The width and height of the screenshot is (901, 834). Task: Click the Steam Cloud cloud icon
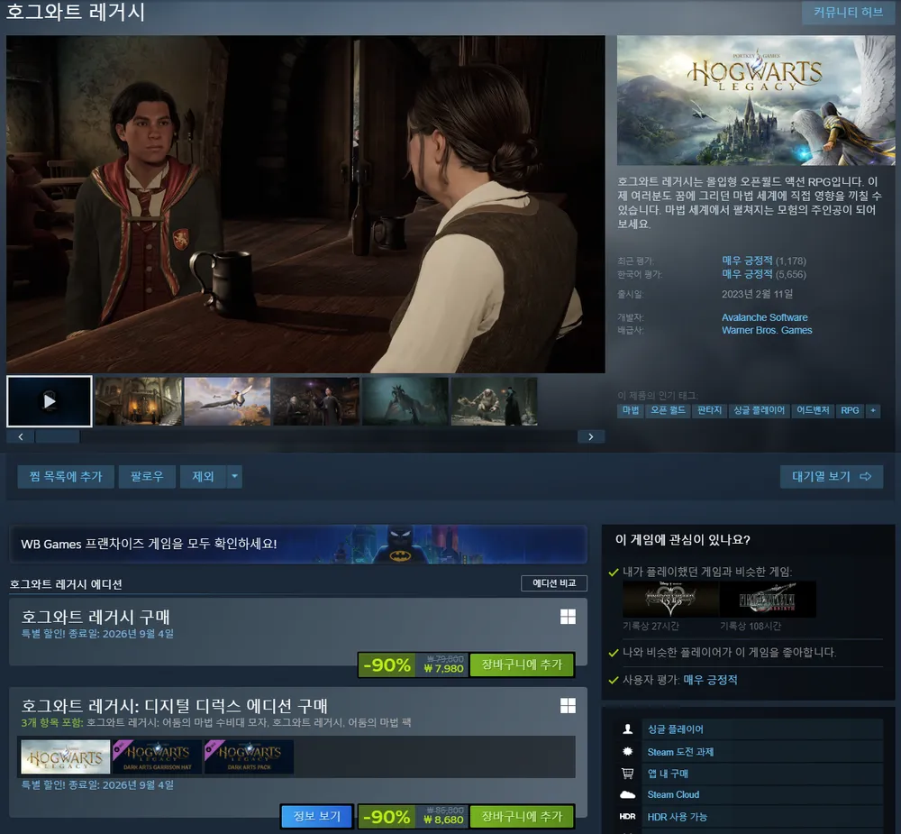click(x=627, y=794)
